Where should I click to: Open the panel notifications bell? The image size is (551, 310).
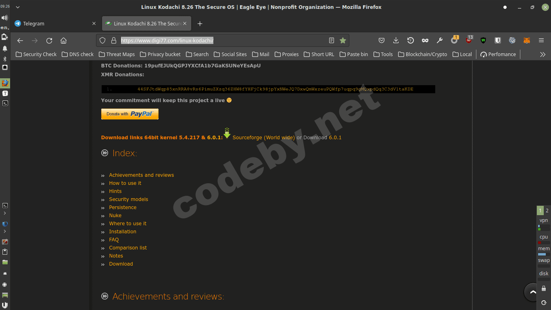(5, 48)
